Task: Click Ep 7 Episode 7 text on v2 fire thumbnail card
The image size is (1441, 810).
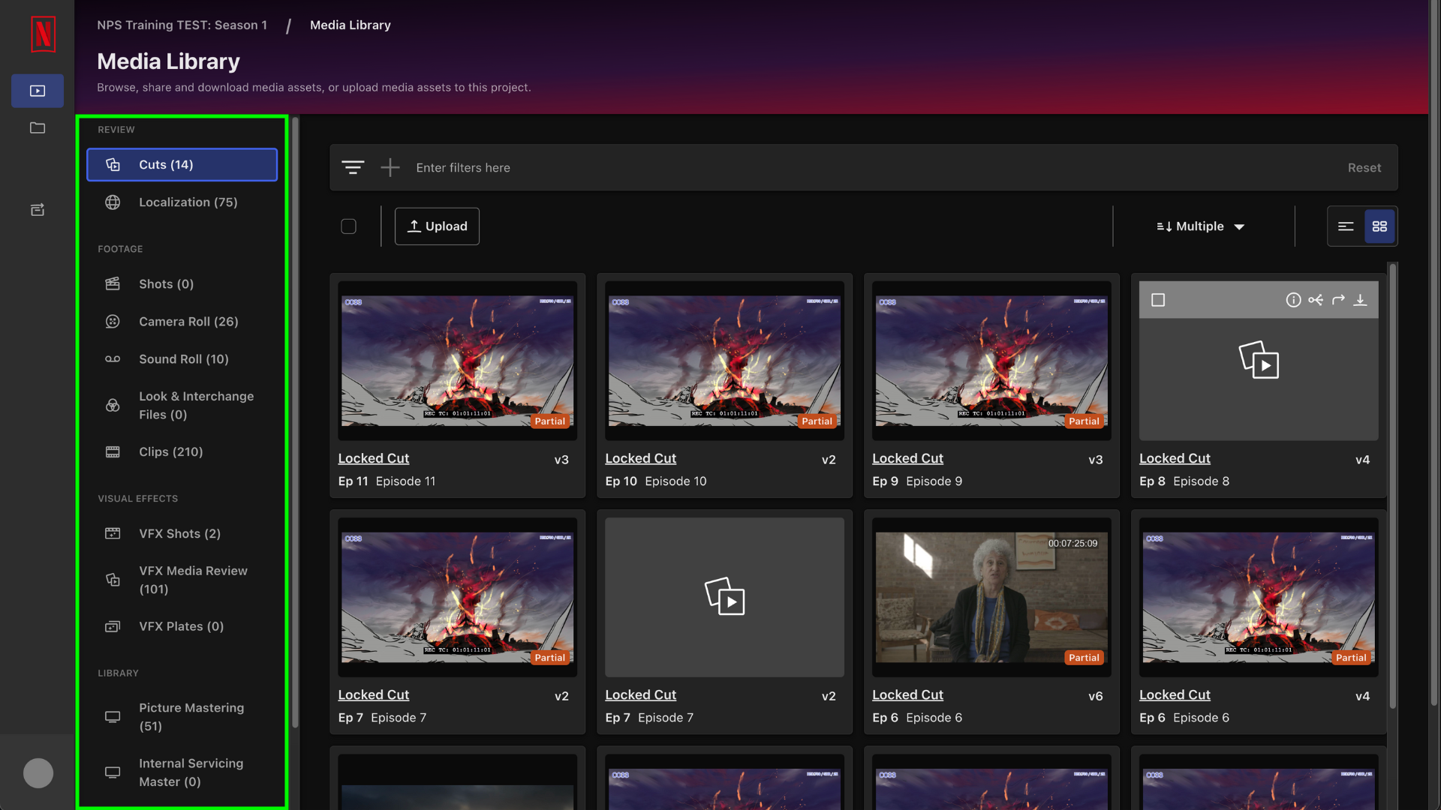Action: pyautogui.click(x=382, y=718)
